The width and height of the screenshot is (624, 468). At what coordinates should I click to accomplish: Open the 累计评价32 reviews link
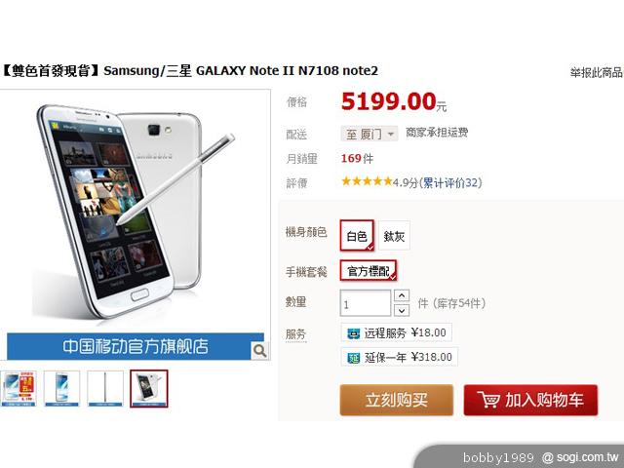pos(450,183)
